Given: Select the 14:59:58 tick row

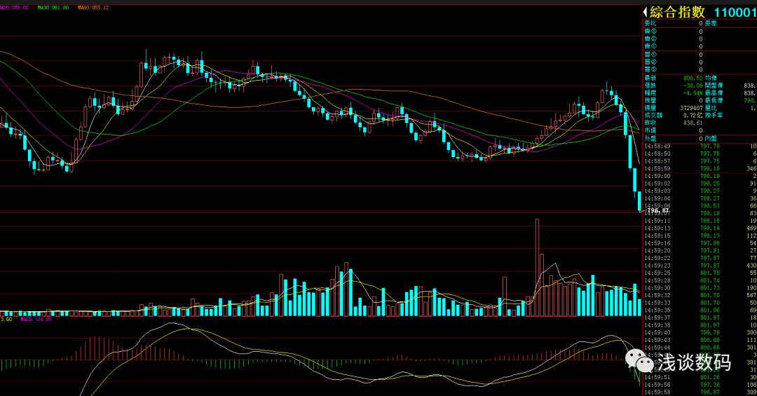Looking at the screenshot, I should click(x=700, y=392).
